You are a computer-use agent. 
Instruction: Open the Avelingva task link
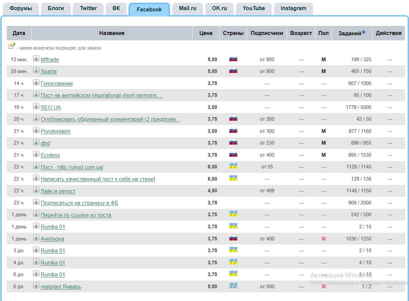click(x=52, y=239)
